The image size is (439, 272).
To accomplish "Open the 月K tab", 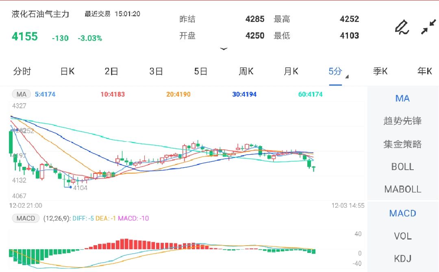I will point(291,71).
